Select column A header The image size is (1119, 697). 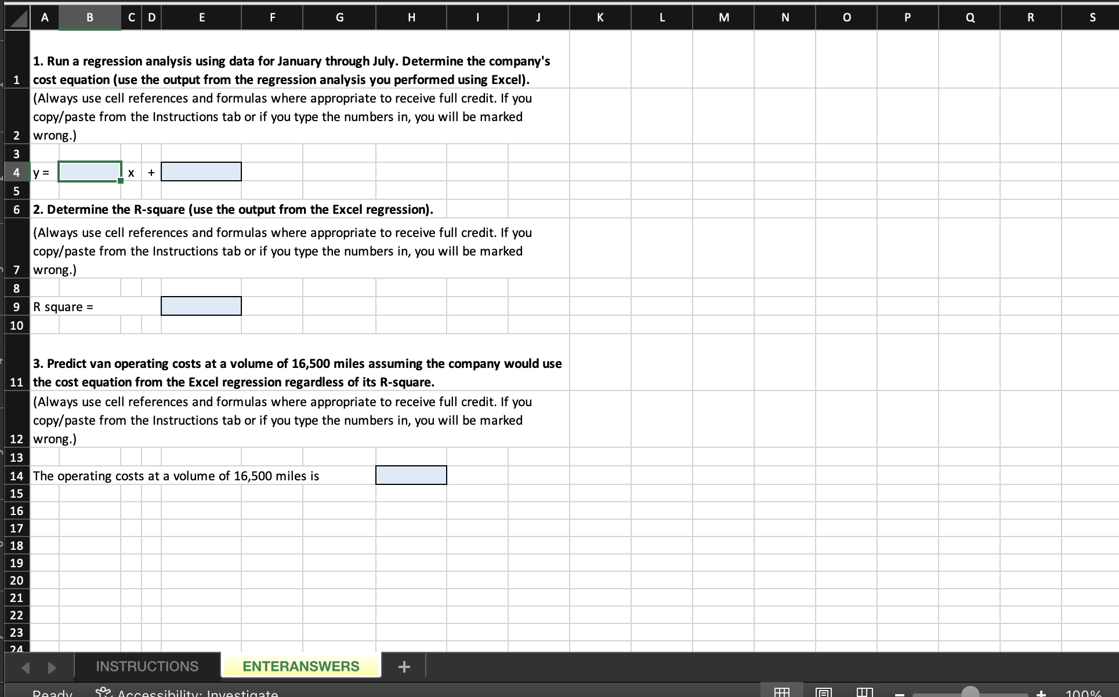pos(45,17)
